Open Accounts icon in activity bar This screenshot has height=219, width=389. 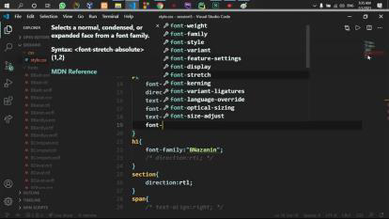click(x=8, y=184)
